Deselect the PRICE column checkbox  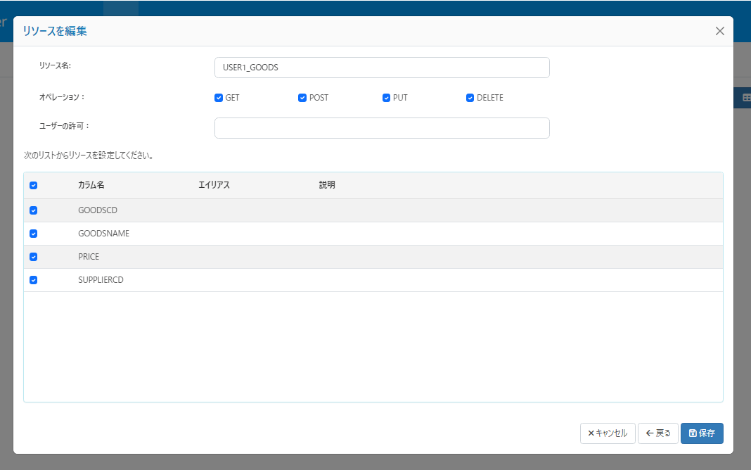(34, 257)
